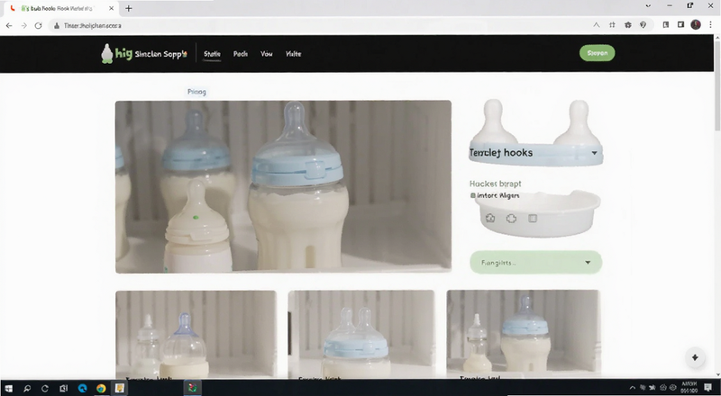Click the green 'Steven' button
This screenshot has height=396, width=721.
coord(597,53)
